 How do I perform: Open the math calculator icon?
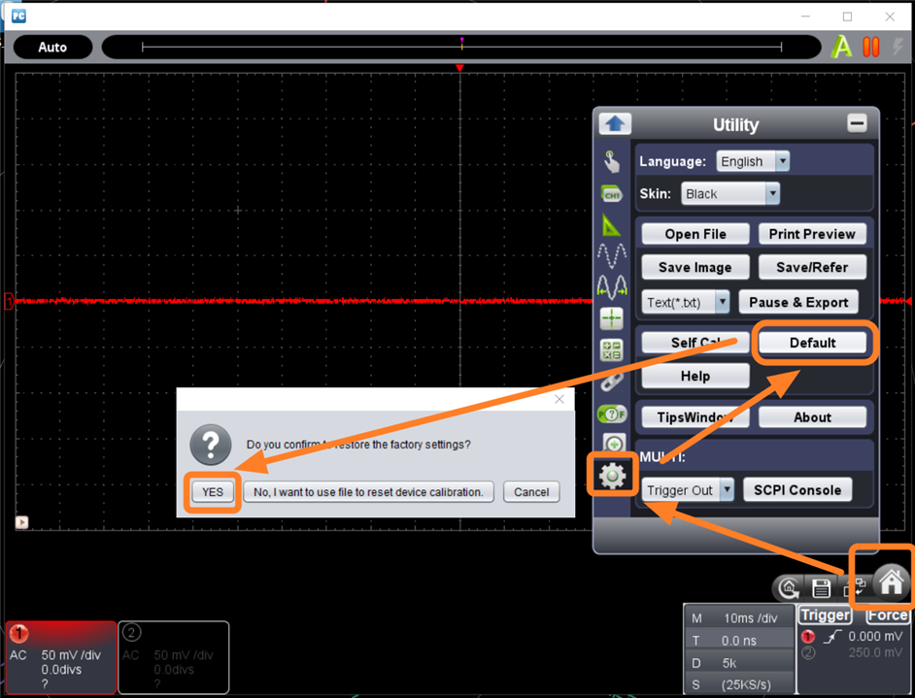click(611, 349)
